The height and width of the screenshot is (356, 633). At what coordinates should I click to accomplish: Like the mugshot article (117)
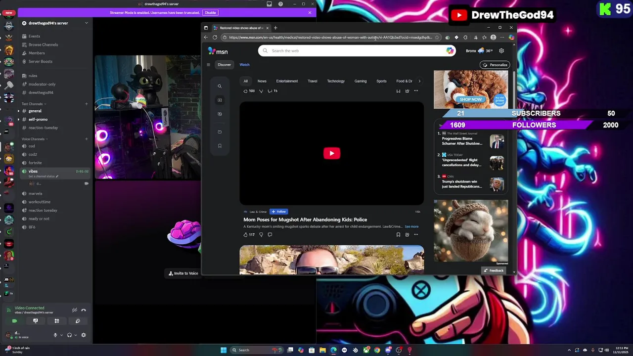249,235
